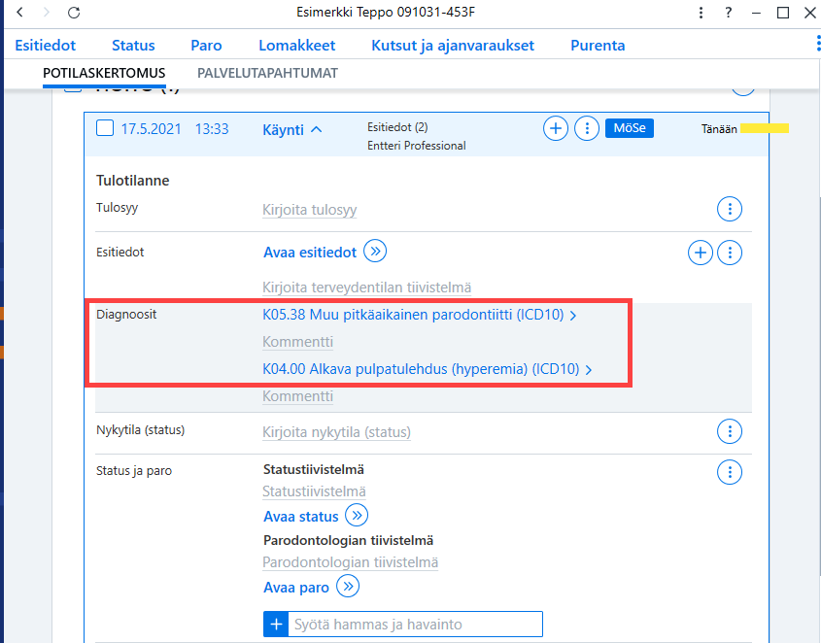Open the Kutsut ja ajanvaraukset tab

coord(453,46)
